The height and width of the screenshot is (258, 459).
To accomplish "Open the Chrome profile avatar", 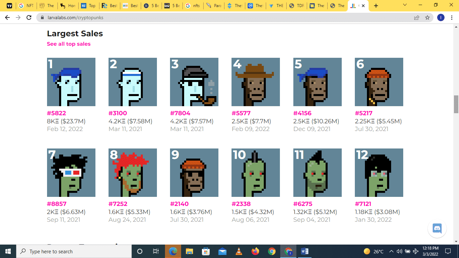I will click(441, 17).
